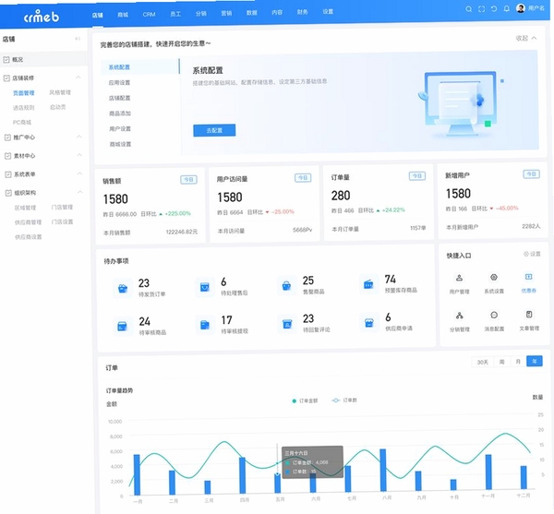This screenshot has width=554, height=514.
Task: Select 商品添加 in the guide list
Action: [x=120, y=114]
